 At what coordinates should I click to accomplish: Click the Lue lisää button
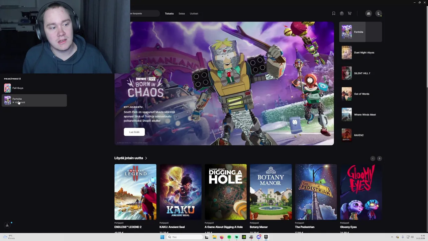[x=134, y=132]
